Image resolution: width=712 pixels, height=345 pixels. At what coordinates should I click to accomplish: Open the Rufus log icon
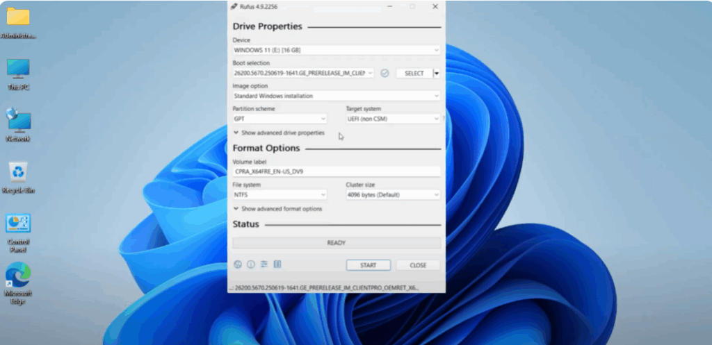click(x=277, y=264)
